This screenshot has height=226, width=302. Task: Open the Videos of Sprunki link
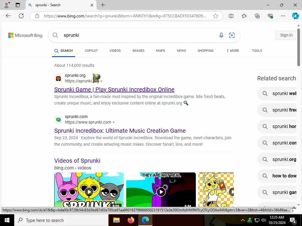(x=77, y=161)
